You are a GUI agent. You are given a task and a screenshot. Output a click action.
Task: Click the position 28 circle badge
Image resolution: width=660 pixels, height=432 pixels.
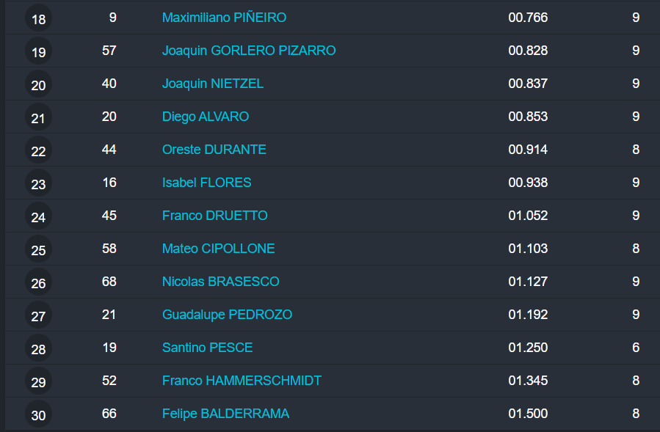click(x=38, y=349)
